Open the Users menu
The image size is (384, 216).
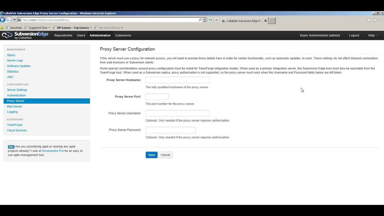click(81, 35)
